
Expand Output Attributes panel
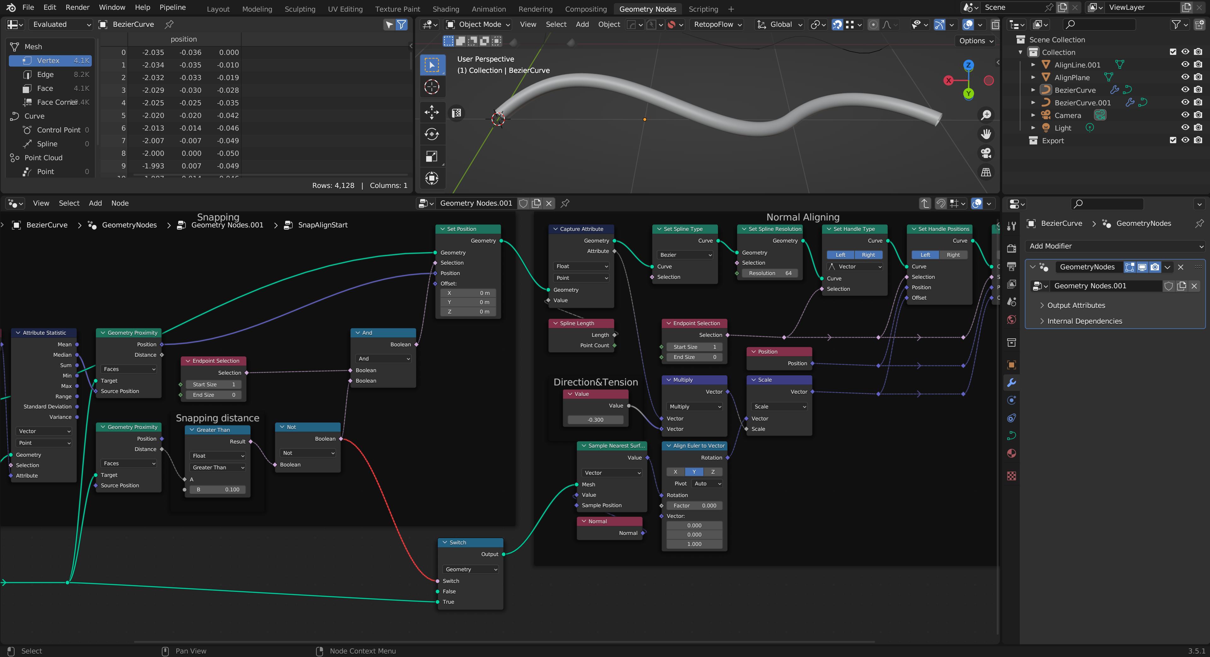[x=1076, y=305]
